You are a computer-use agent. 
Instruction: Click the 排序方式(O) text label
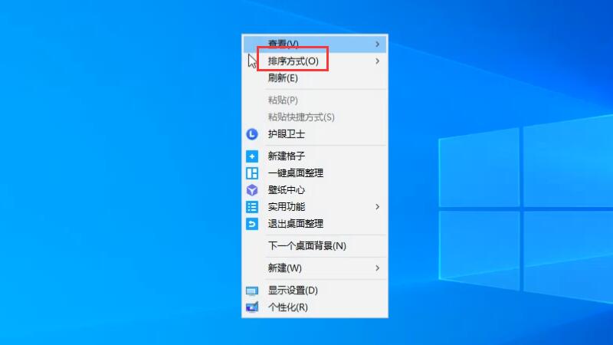pos(293,61)
